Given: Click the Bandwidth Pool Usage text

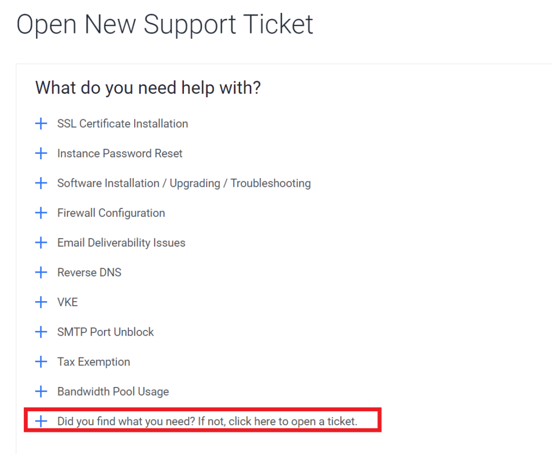Looking at the screenshot, I should pyautogui.click(x=113, y=391).
